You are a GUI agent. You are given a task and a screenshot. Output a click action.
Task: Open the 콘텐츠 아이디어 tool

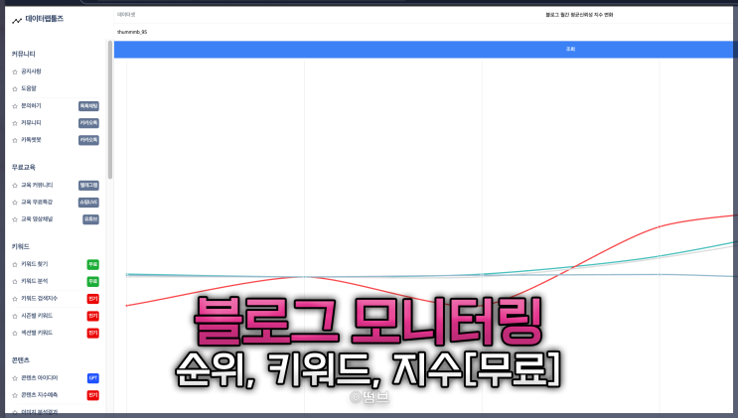coord(40,378)
